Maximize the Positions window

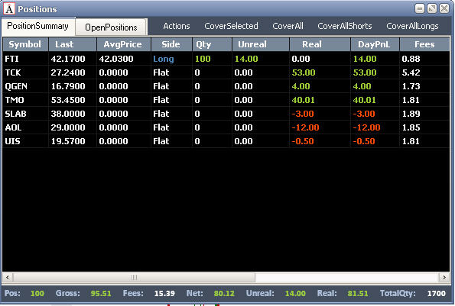(432, 8)
